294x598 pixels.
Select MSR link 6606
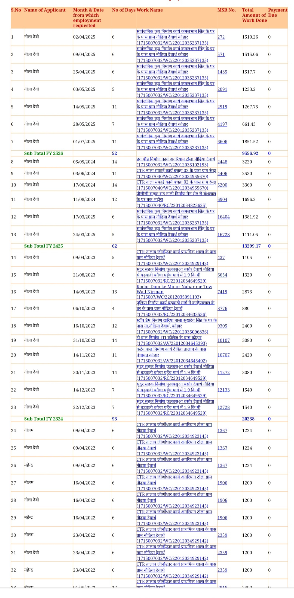click(222, 142)
